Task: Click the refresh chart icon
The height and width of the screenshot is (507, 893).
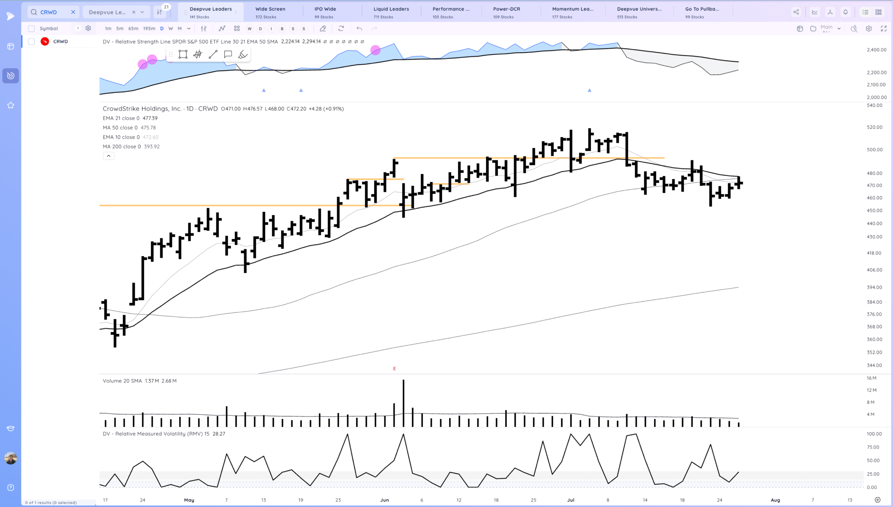Action: [x=341, y=29]
